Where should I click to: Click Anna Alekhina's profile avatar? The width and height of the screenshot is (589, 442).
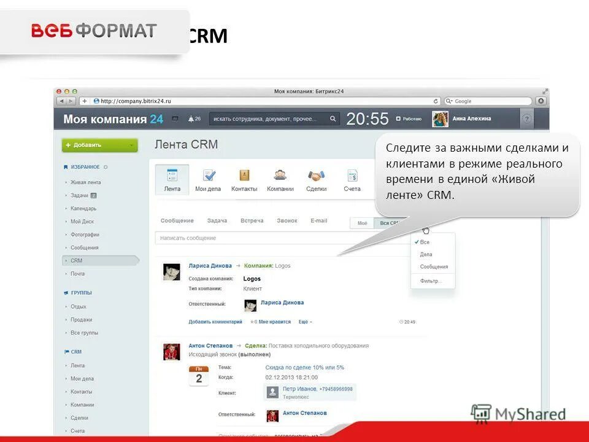(x=440, y=118)
